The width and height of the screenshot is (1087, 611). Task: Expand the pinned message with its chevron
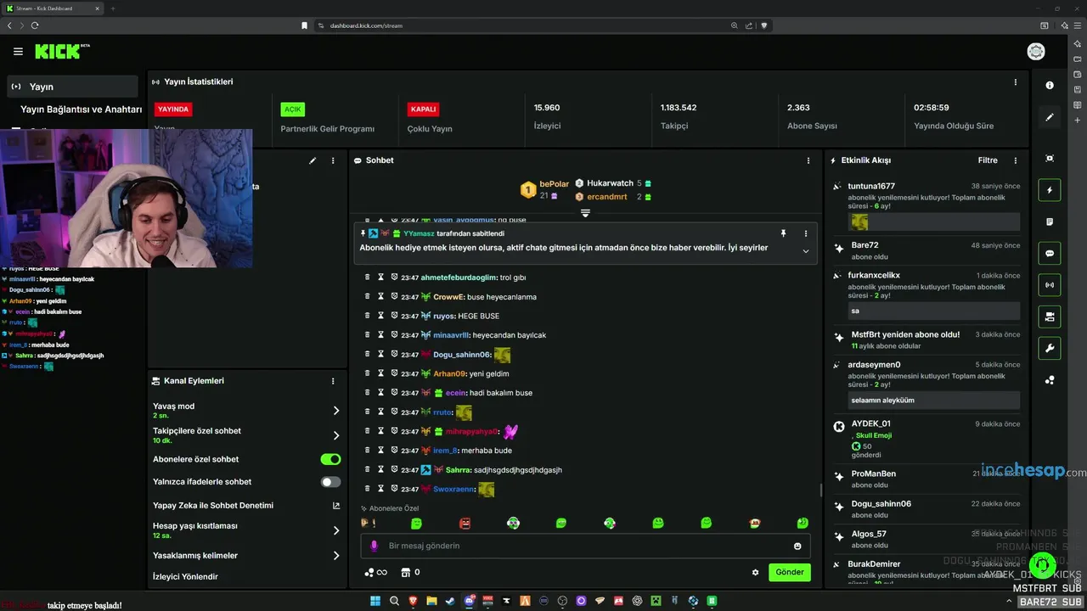pyautogui.click(x=806, y=251)
